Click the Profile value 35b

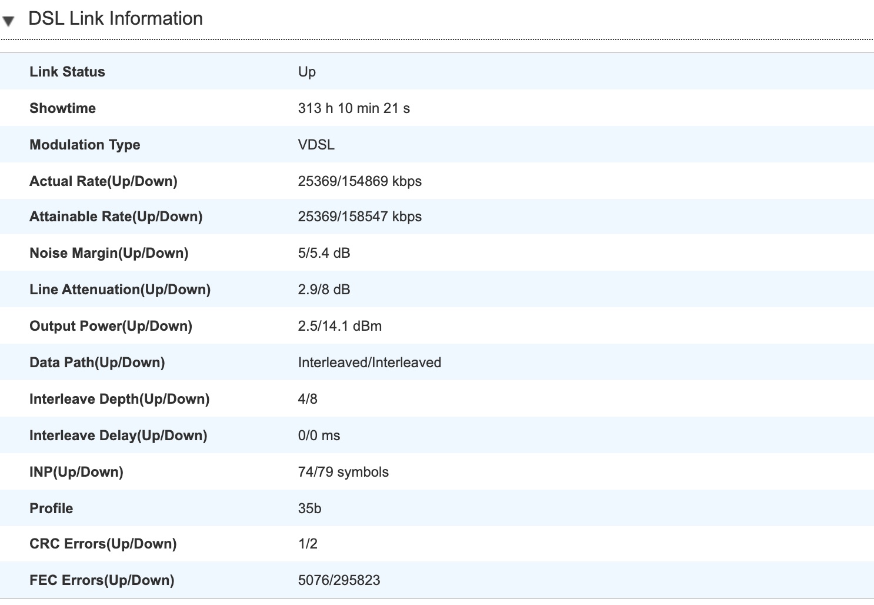[309, 508]
